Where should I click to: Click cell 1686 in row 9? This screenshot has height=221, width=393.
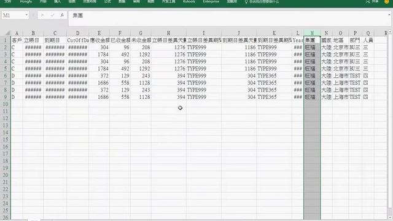(x=99, y=97)
